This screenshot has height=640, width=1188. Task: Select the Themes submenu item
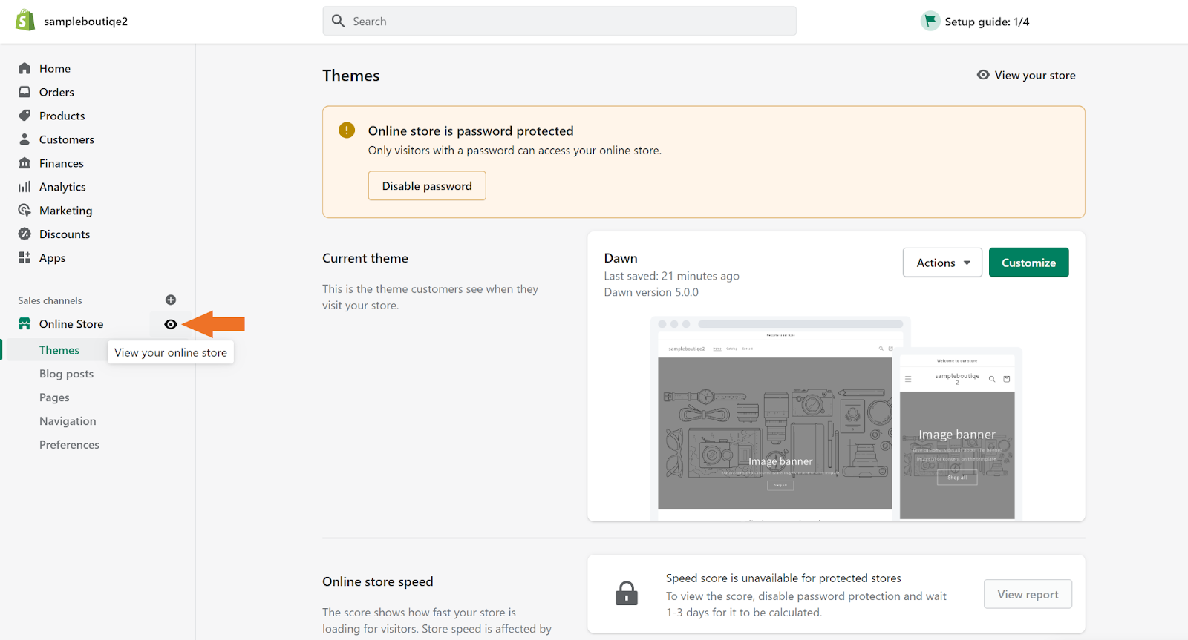click(59, 350)
